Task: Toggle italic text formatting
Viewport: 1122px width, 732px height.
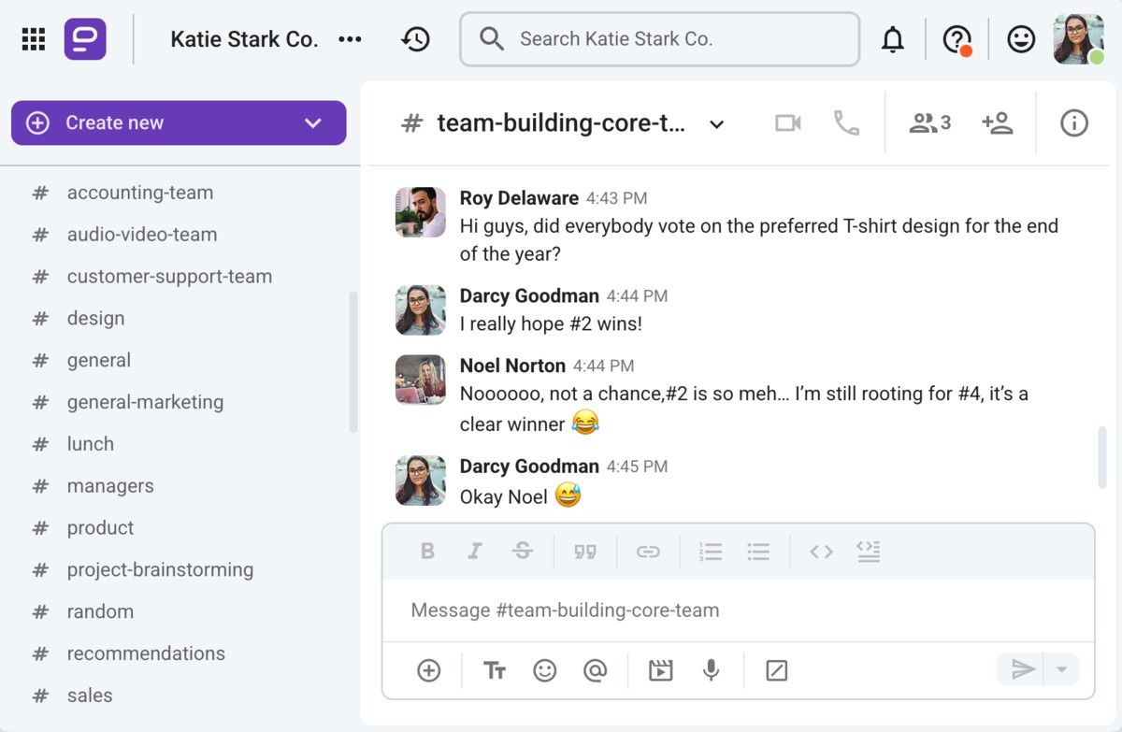Action: pos(474,552)
